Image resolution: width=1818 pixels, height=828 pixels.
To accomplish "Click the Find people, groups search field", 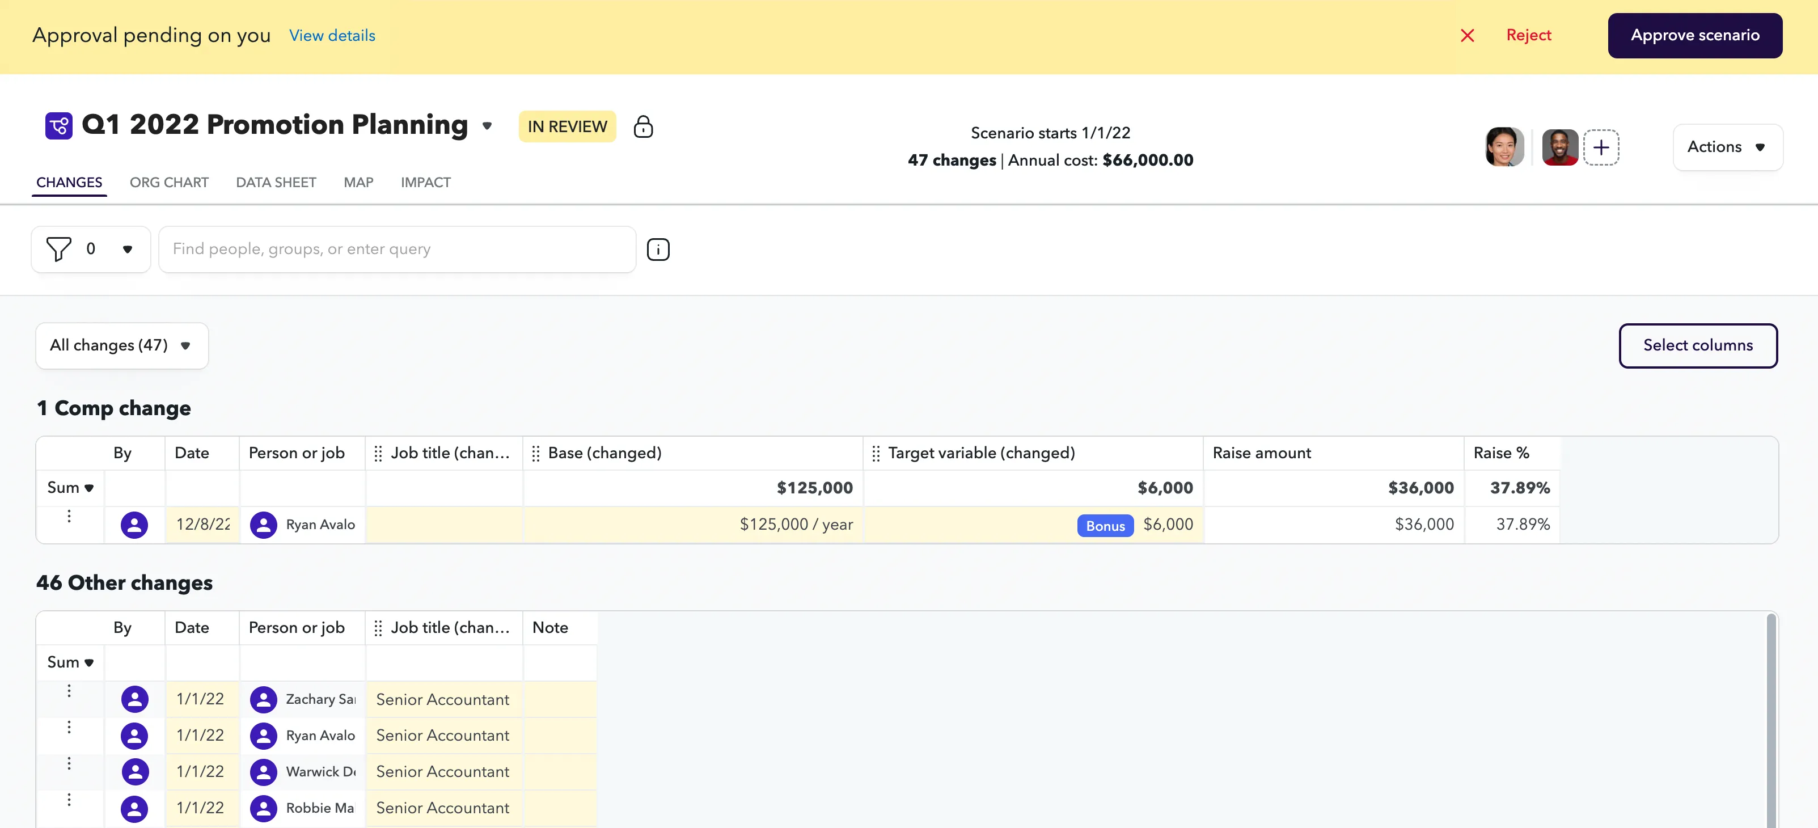I will [396, 249].
